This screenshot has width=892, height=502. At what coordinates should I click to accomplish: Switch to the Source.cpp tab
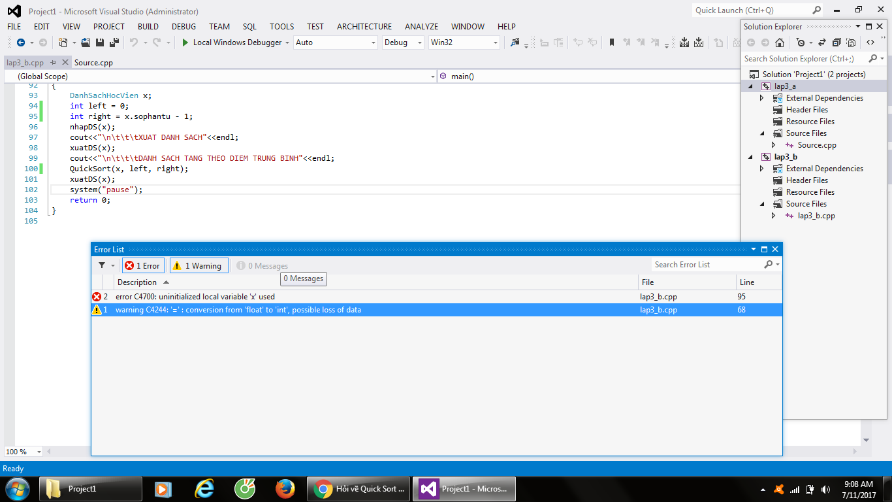(x=93, y=63)
